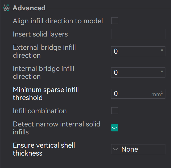This screenshot has height=168, width=171.
Task: Open the Ensure vertical shell thickness dropdown
Action: (x=138, y=149)
